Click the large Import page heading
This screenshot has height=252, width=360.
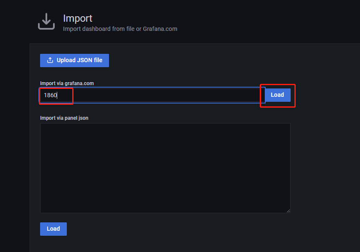point(78,18)
